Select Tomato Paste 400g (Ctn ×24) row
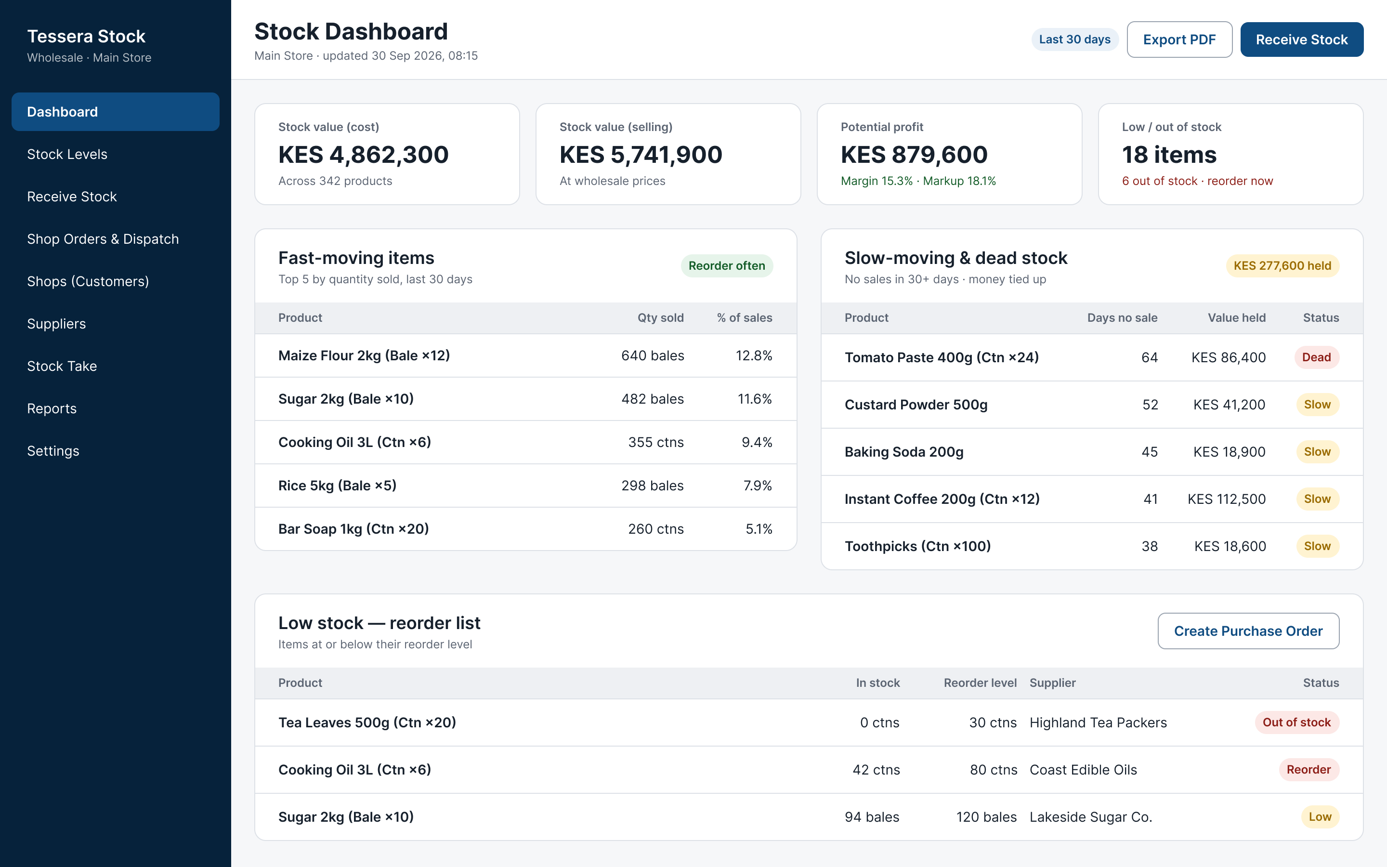The image size is (1387, 867). (1092, 357)
